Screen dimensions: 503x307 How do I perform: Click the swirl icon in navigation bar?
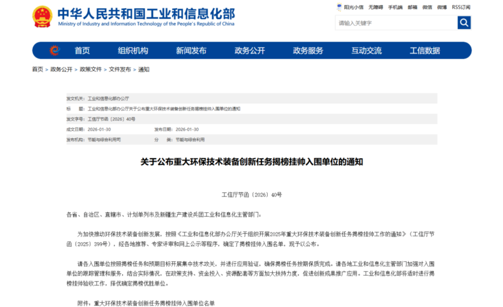click(x=54, y=51)
